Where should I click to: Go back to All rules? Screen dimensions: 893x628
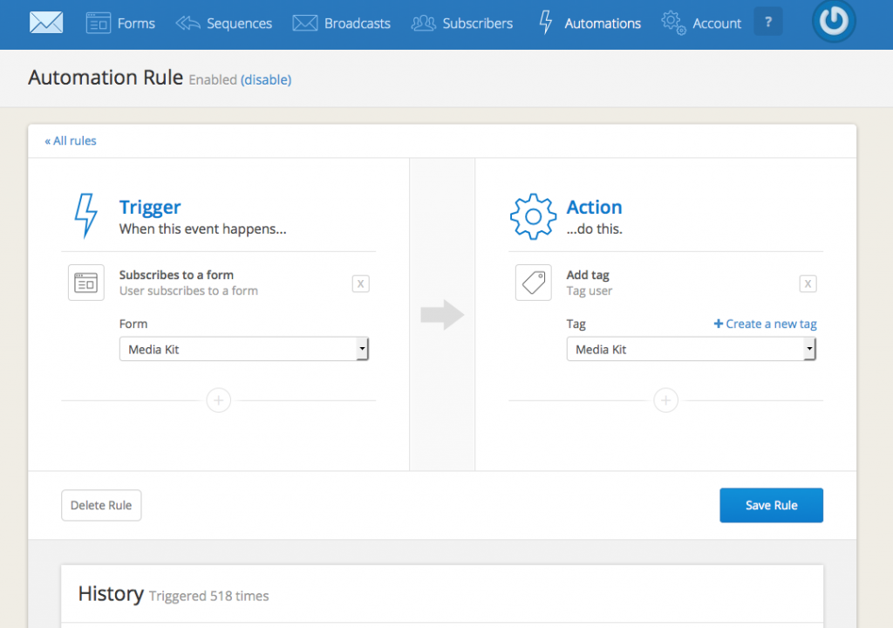(x=71, y=140)
